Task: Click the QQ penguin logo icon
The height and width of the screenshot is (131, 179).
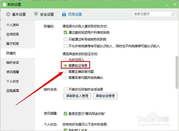Action: tap(4, 5)
